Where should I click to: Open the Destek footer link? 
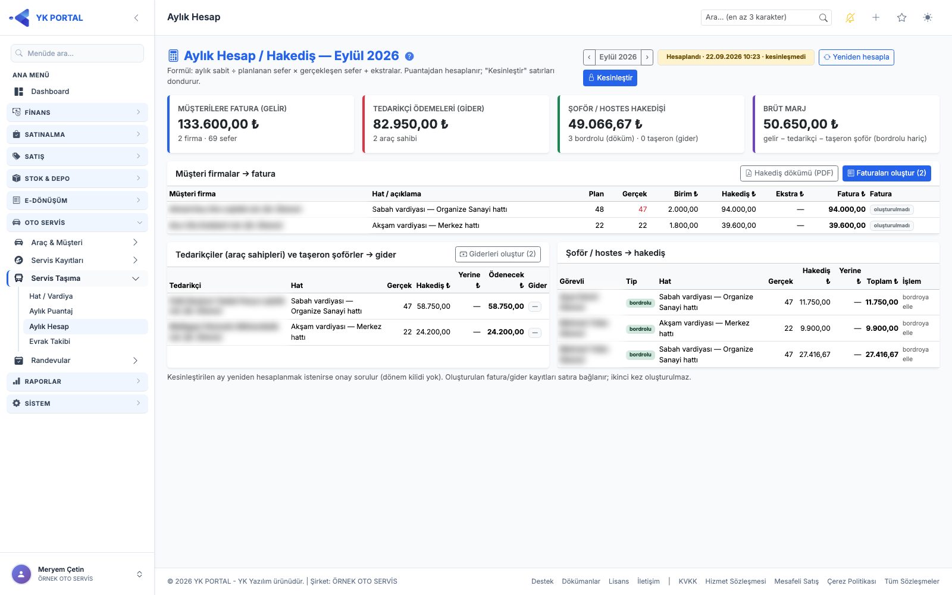542,581
